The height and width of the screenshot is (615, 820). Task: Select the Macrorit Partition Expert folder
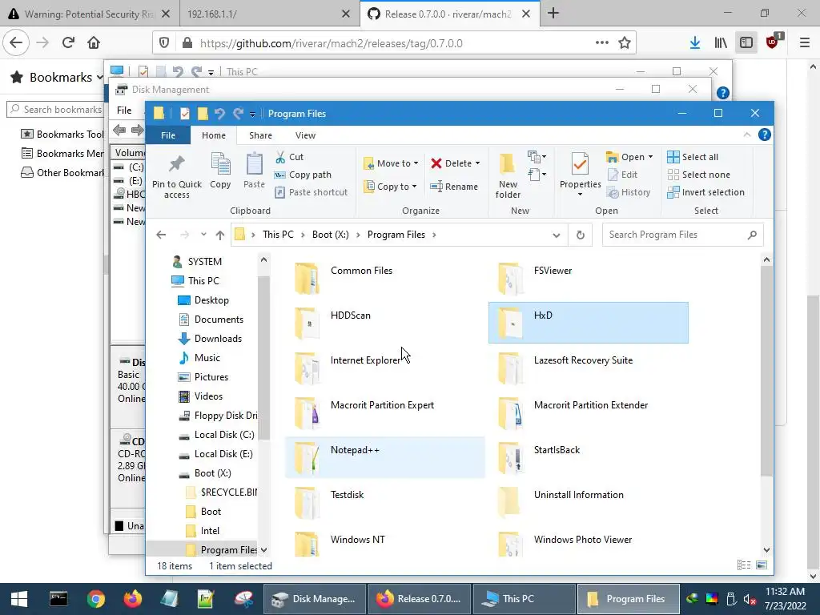384,412
